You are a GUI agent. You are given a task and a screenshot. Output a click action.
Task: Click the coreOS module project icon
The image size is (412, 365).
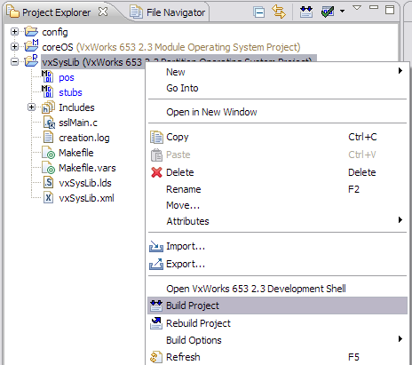pyautogui.click(x=31, y=46)
